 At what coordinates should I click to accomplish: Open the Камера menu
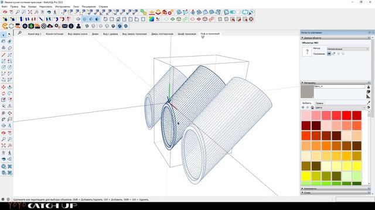(32, 6)
